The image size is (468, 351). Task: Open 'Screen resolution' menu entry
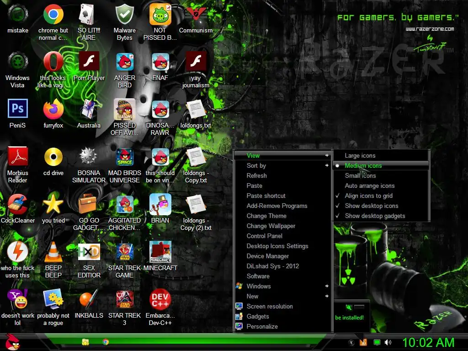coord(282,306)
